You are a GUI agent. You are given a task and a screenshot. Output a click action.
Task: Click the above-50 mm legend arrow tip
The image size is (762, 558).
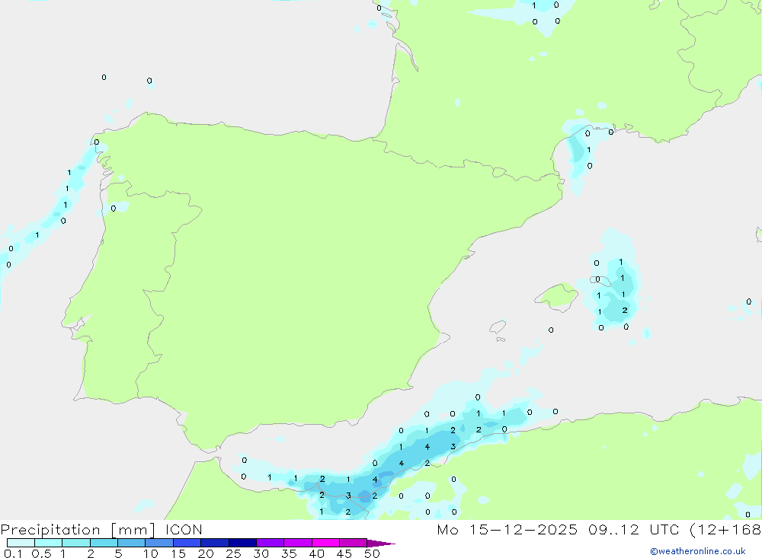click(381, 543)
